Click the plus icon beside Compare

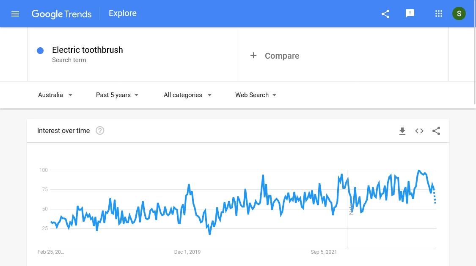click(x=253, y=55)
